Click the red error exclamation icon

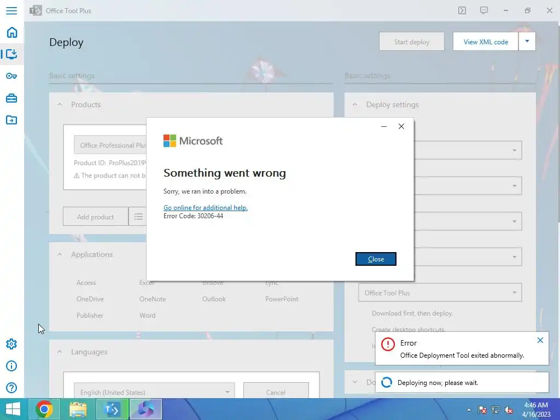pos(388,345)
